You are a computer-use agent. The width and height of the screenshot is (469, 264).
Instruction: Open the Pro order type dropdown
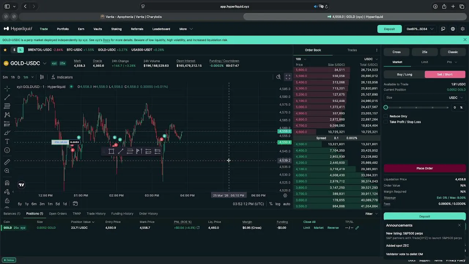coord(452,62)
